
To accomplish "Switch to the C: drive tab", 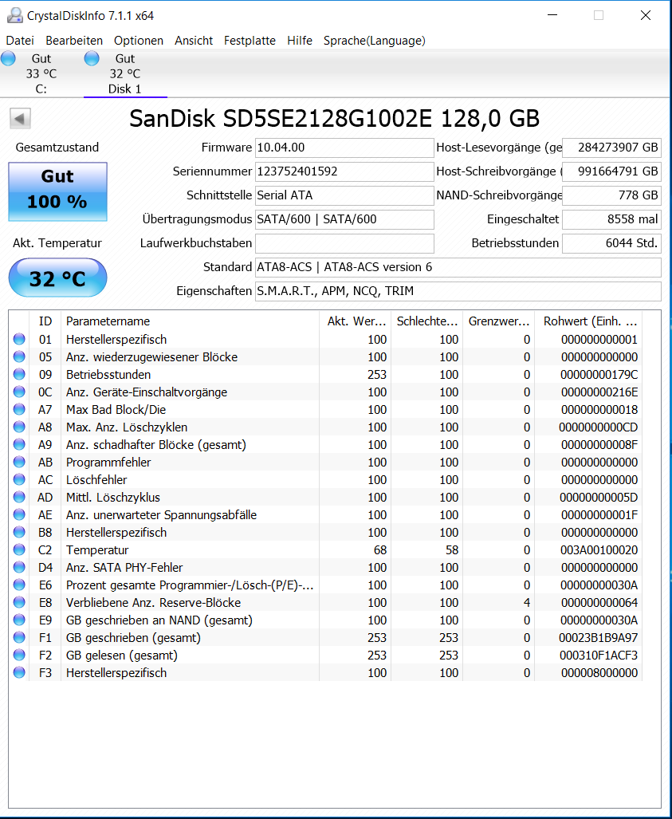I will tap(41, 73).
